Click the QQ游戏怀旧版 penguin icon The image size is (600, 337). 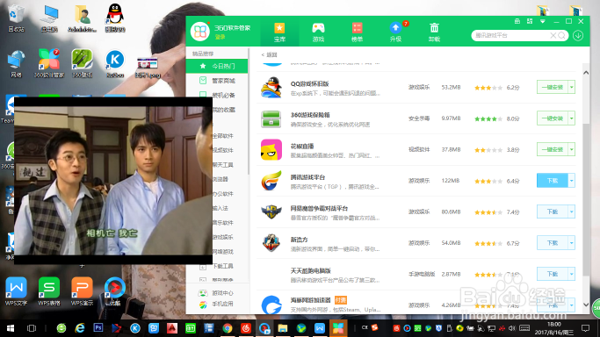coord(271,87)
